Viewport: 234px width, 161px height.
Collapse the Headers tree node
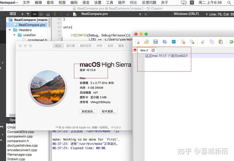[x=9, y=30]
